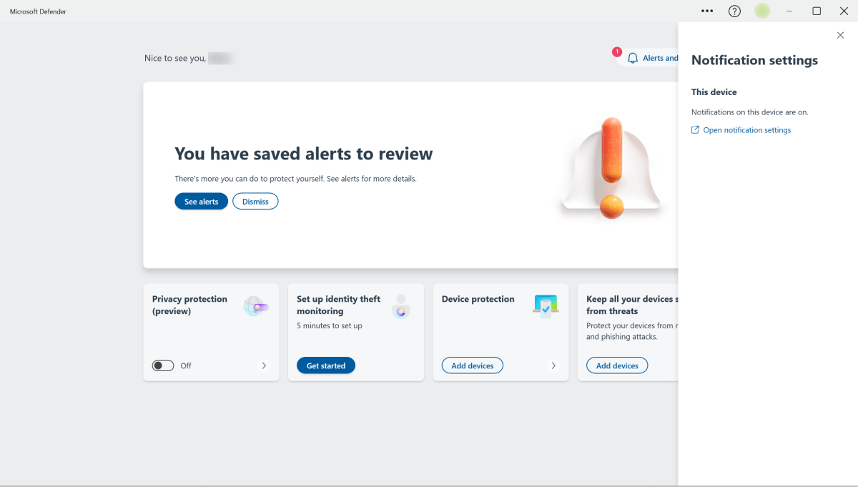Click the 'Device protection' card title
Viewport: 858px width, 487px height.
point(478,299)
